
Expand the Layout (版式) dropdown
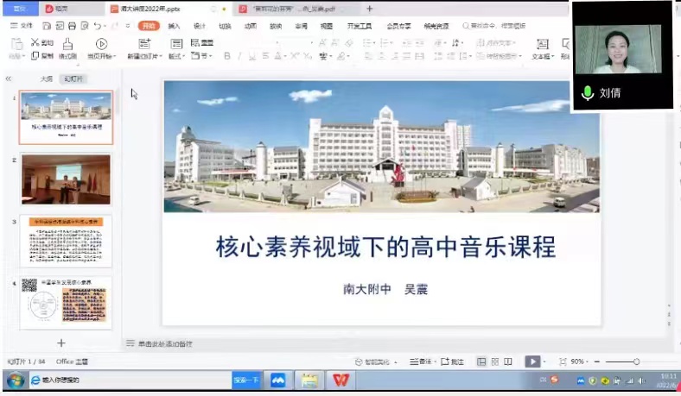176,56
